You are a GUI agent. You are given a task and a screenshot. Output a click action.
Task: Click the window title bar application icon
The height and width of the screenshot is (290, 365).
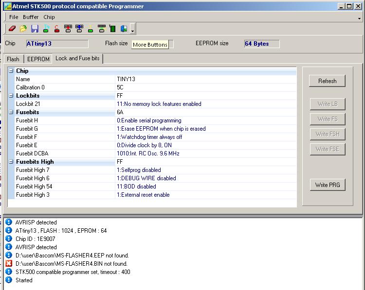(8, 6)
